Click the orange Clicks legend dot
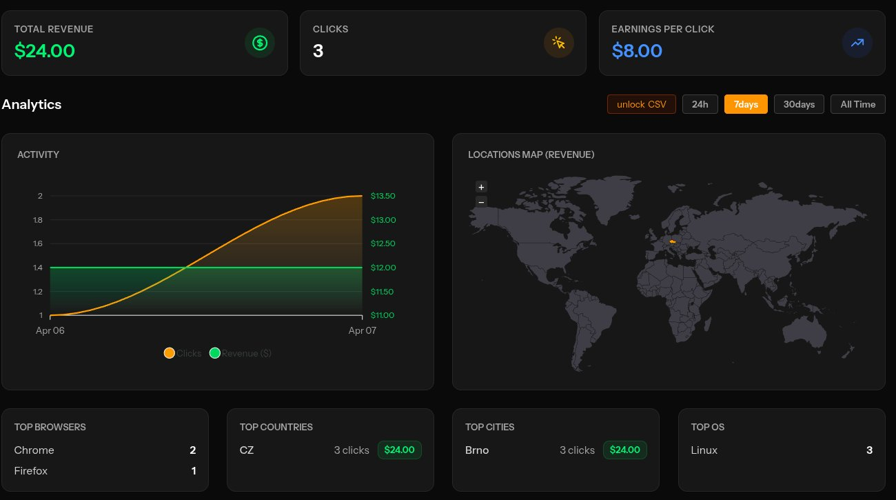Screen dimensions: 896x500 170,353
